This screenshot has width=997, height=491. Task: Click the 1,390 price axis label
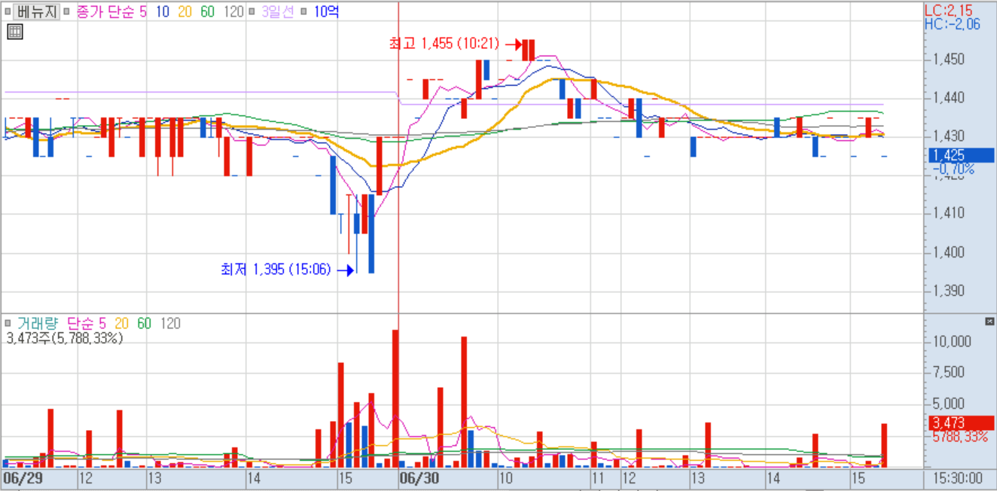coord(948,291)
